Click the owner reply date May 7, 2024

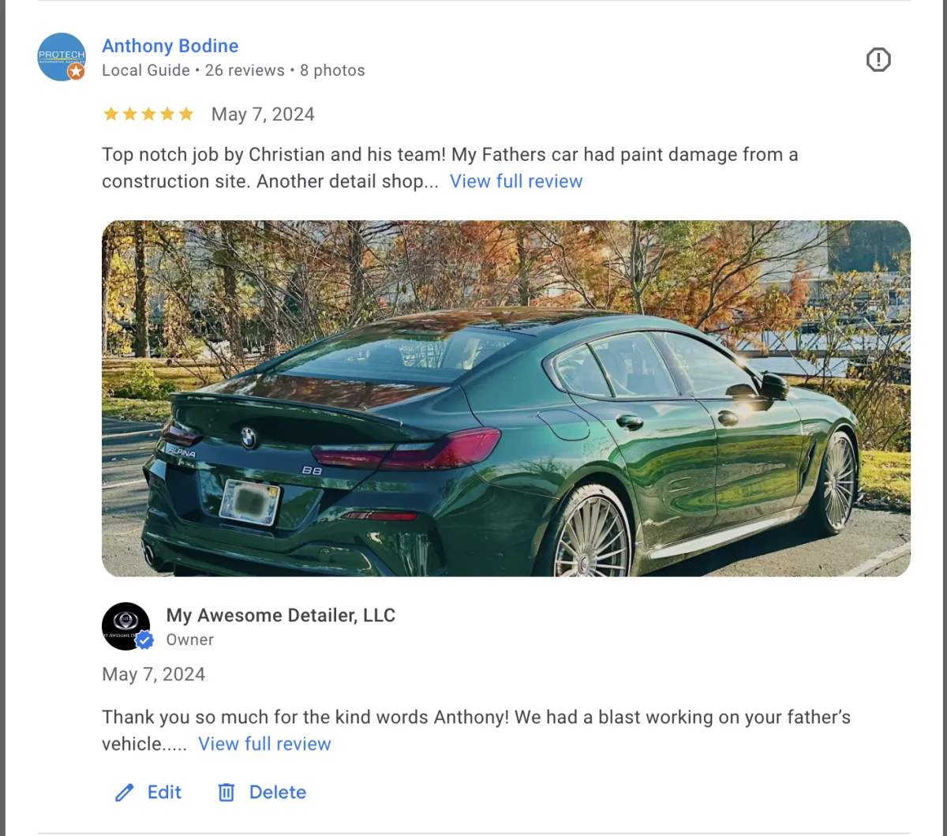154,674
